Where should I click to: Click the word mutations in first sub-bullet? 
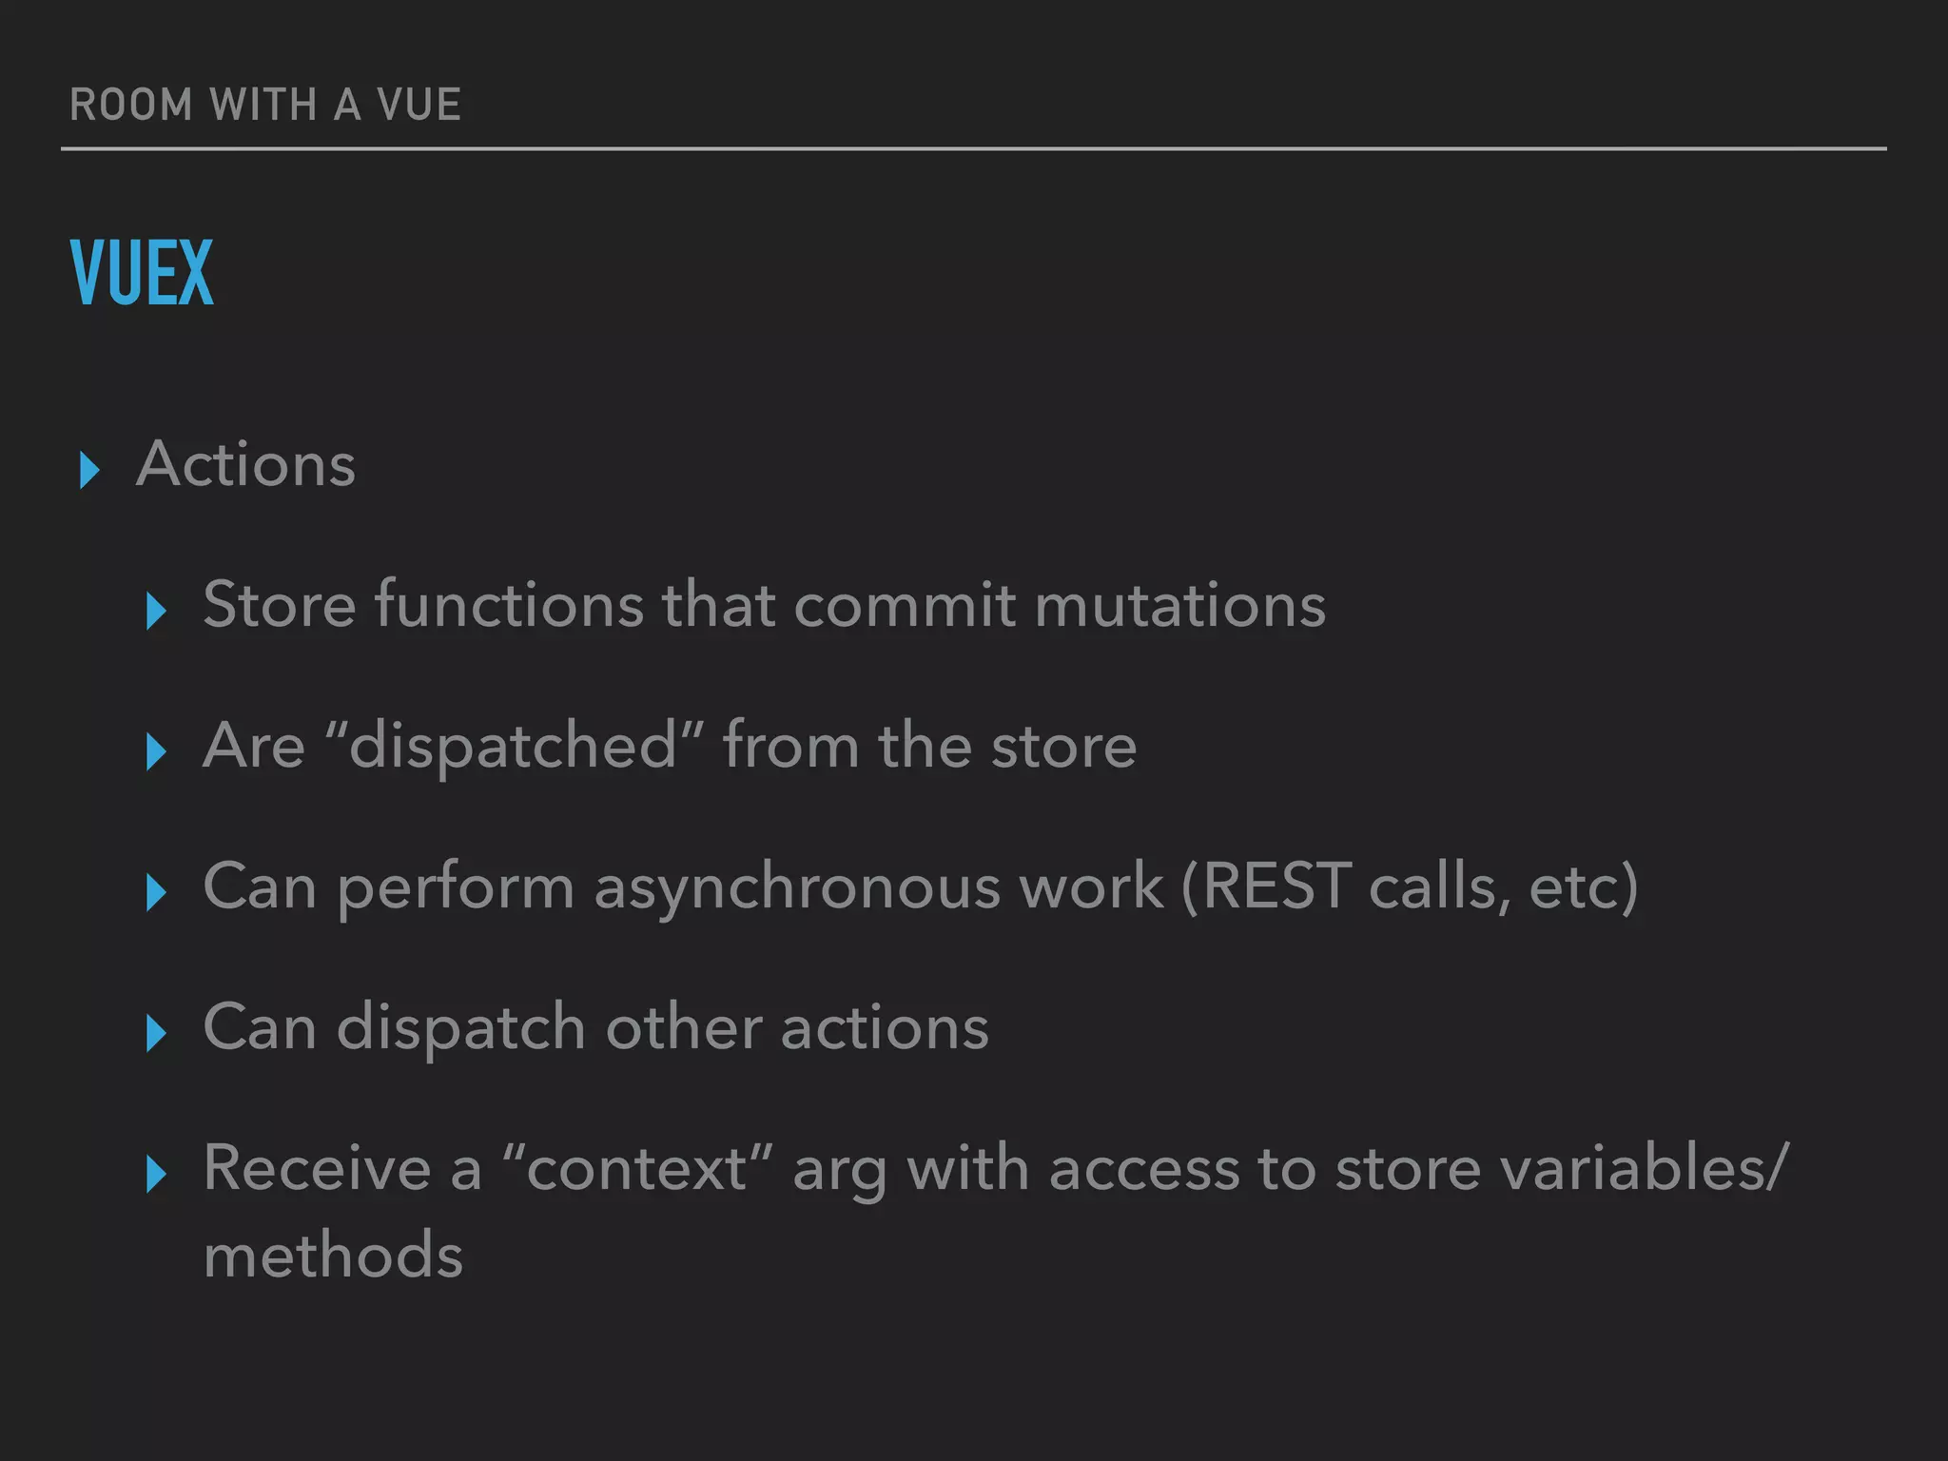(1179, 605)
